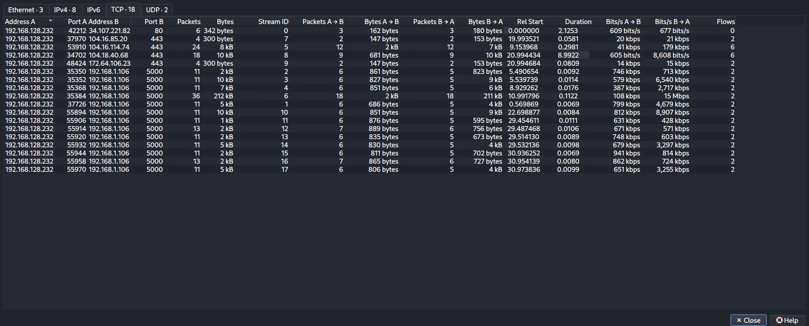Open the IPv4 · 8 tab

pyautogui.click(x=65, y=10)
